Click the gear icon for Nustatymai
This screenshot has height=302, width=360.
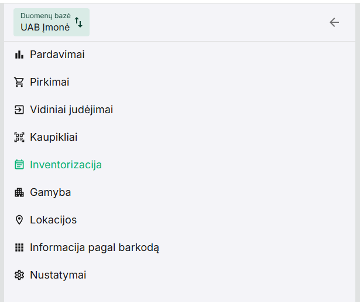pyautogui.click(x=19, y=276)
